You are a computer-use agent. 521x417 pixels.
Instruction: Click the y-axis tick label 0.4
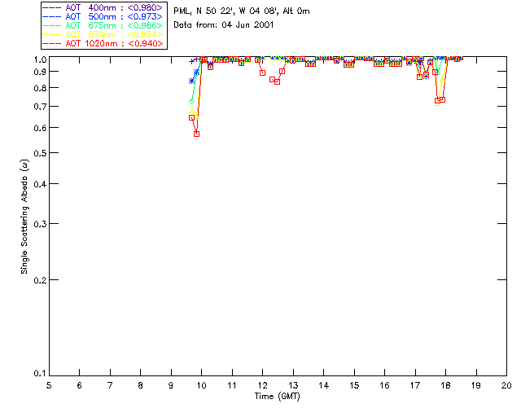[40, 184]
